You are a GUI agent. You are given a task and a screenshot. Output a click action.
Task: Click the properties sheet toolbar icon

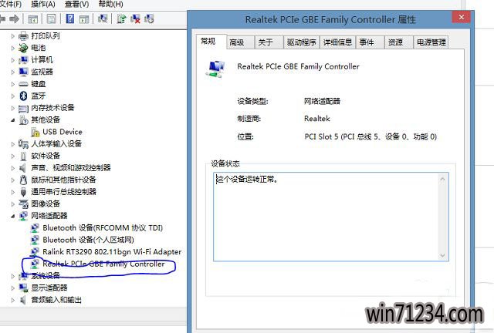(52, 19)
